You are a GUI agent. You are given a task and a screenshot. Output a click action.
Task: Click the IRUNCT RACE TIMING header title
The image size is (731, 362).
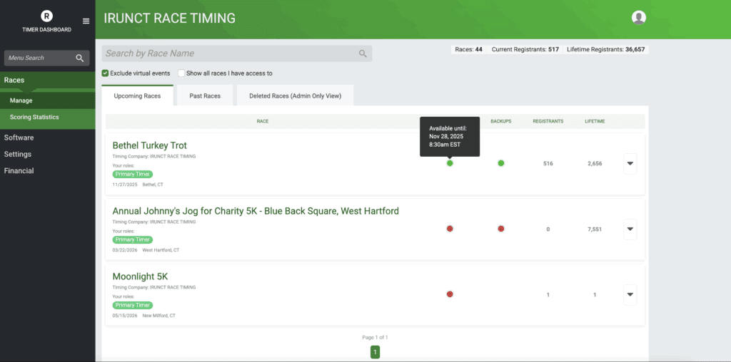tap(170, 18)
